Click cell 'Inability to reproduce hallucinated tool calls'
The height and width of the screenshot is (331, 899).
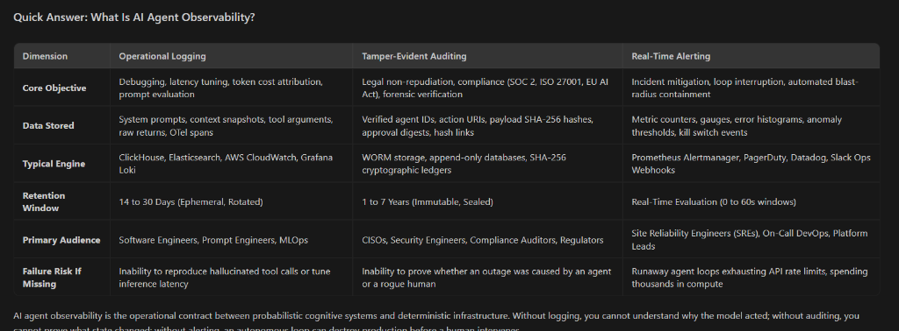coord(231,278)
